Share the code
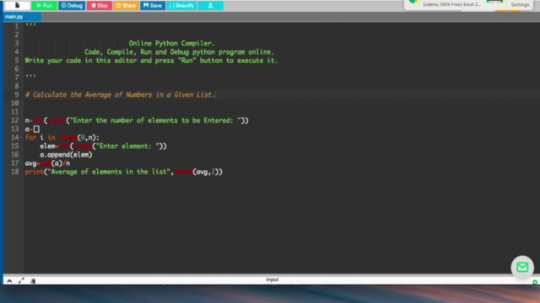540x303 pixels. (126, 6)
